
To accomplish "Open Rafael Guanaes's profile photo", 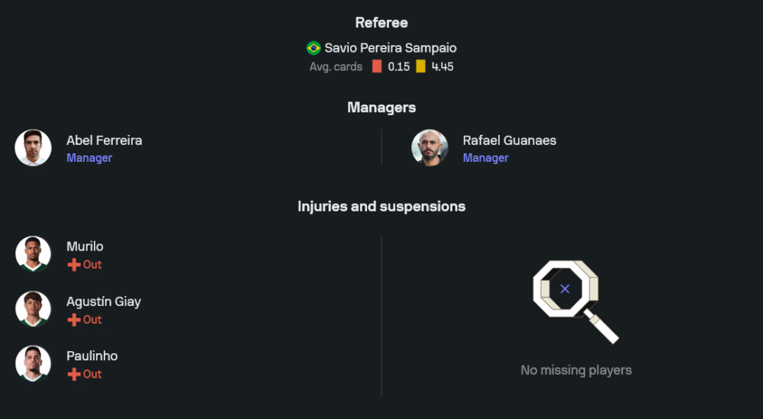I will click(x=430, y=148).
